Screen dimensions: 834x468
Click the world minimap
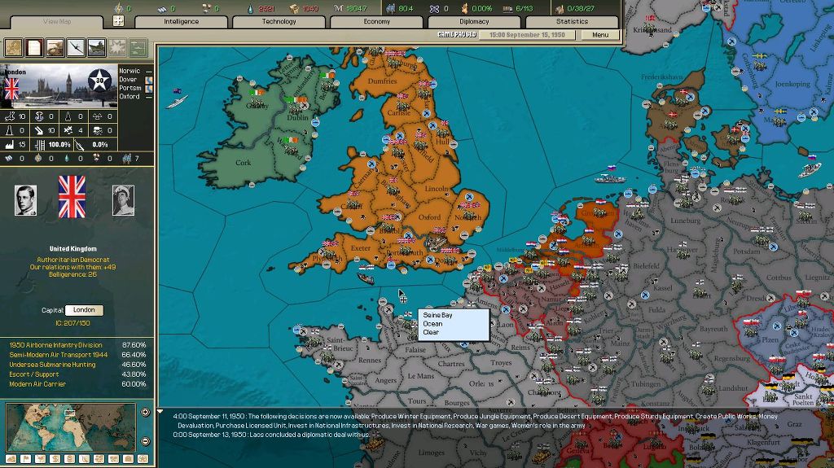[x=71, y=427]
